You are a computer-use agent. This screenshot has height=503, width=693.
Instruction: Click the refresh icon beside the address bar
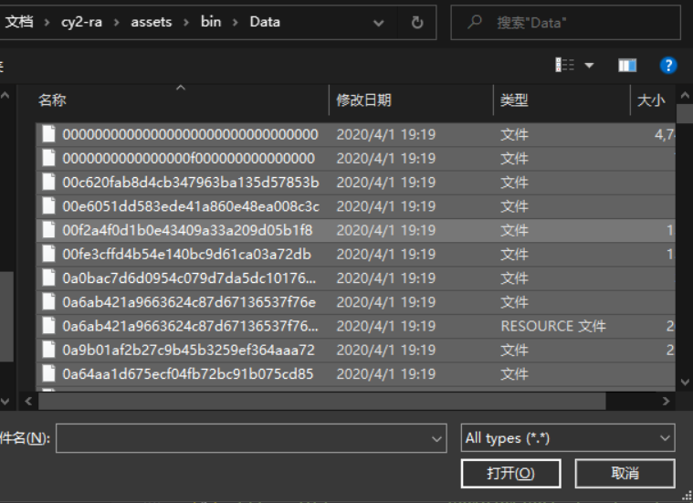point(417,23)
